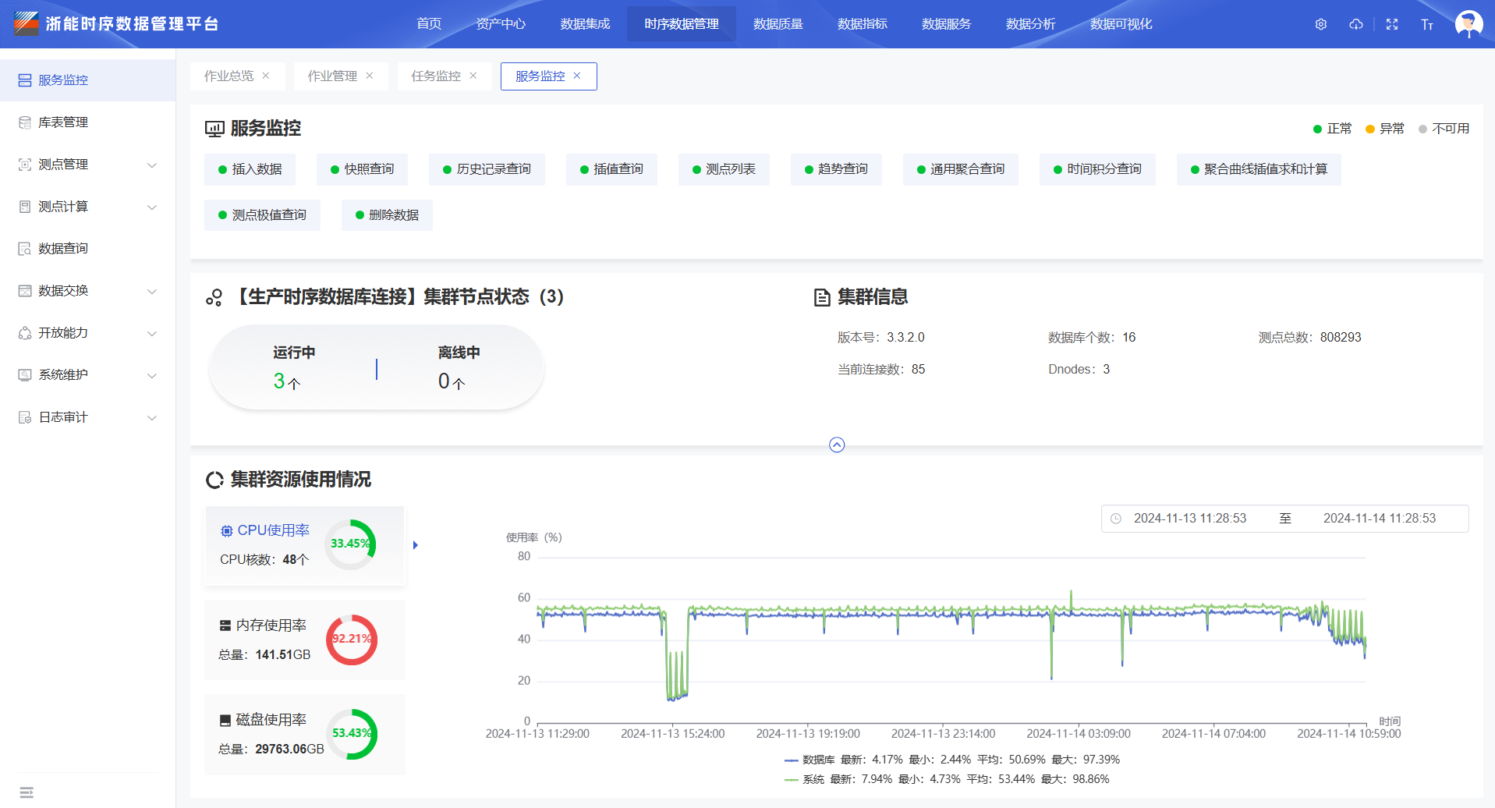Screen dimensions: 1495x808
Task: Close the 服务监控 tab
Action: coord(577,76)
